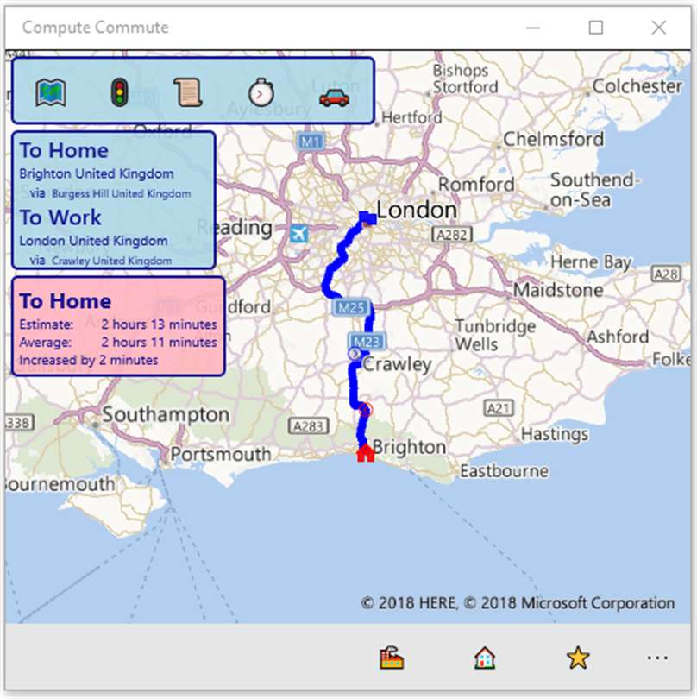
Task: Click the Romford map label
Action: 476,184
